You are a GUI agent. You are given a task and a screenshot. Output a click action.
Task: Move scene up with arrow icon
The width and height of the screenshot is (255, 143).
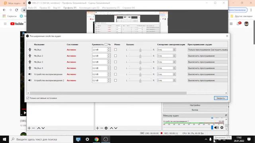pos(39,128)
